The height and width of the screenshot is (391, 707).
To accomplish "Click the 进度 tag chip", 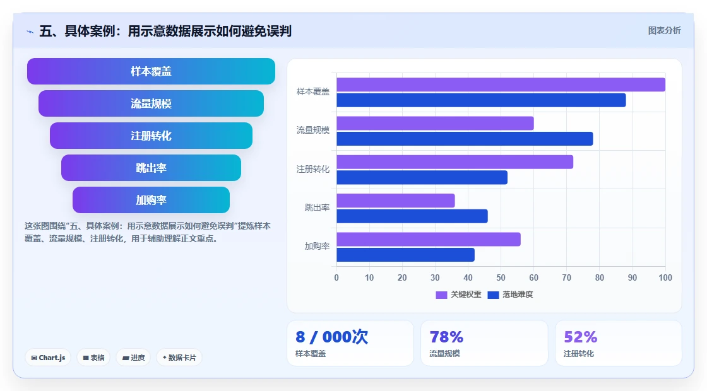I will [x=133, y=358].
